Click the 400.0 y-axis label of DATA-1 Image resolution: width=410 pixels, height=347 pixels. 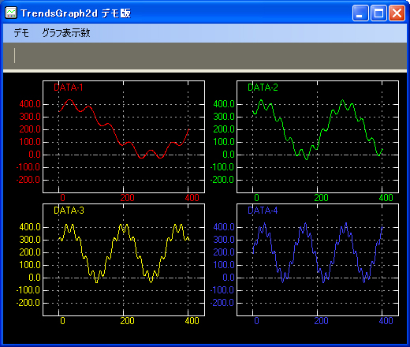pyautogui.click(x=30, y=104)
